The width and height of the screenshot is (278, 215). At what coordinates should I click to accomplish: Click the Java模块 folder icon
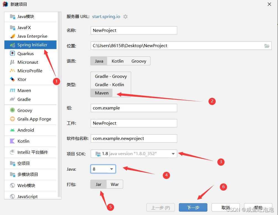12,17
